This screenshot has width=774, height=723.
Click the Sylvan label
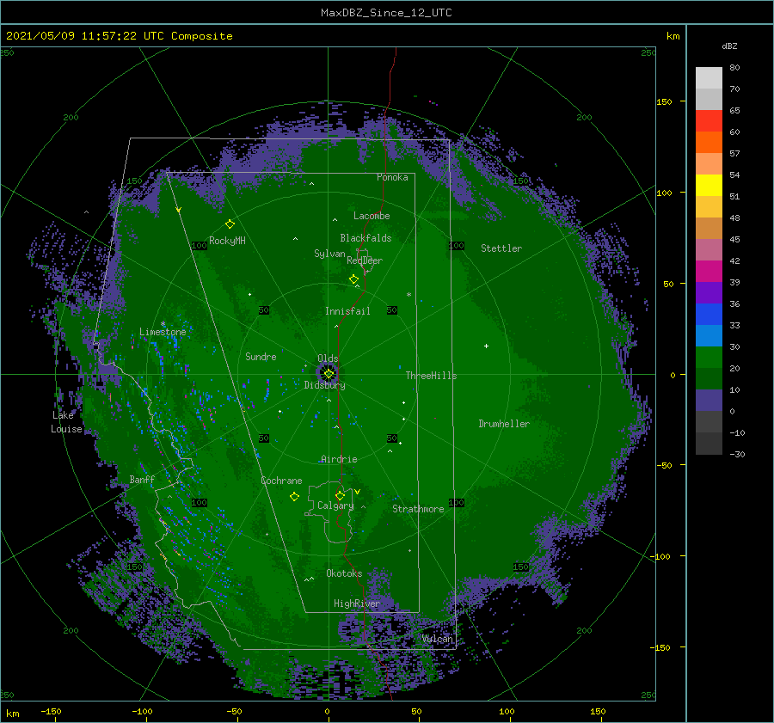click(329, 254)
